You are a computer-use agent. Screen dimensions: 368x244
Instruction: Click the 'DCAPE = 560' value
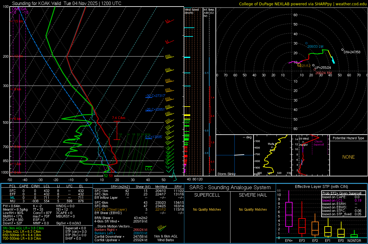pos(13,220)
